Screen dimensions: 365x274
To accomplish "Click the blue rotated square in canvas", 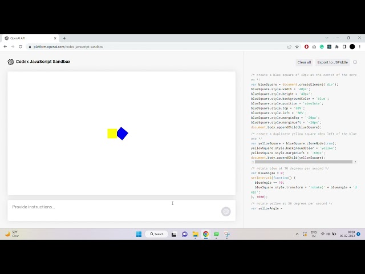I will pyautogui.click(x=122, y=134).
